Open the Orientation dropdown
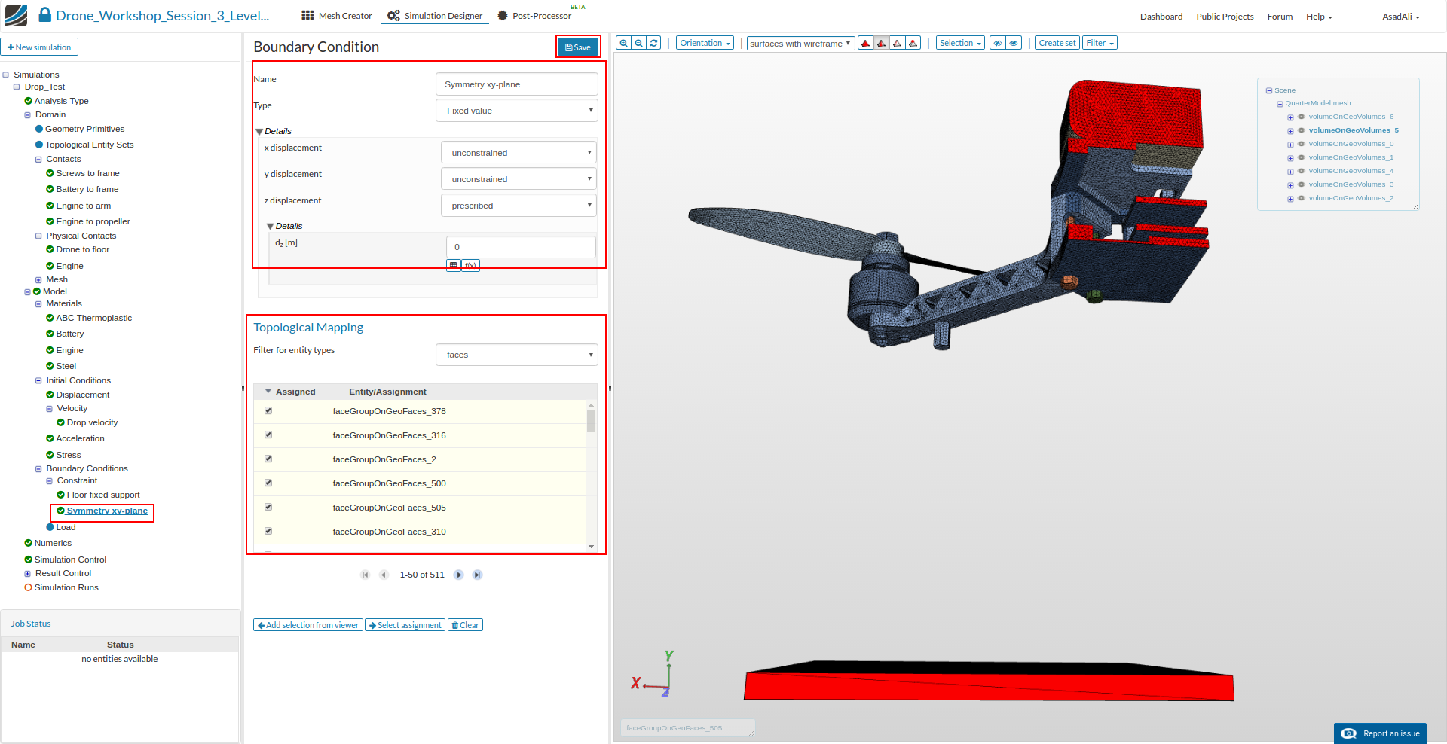 coord(705,43)
